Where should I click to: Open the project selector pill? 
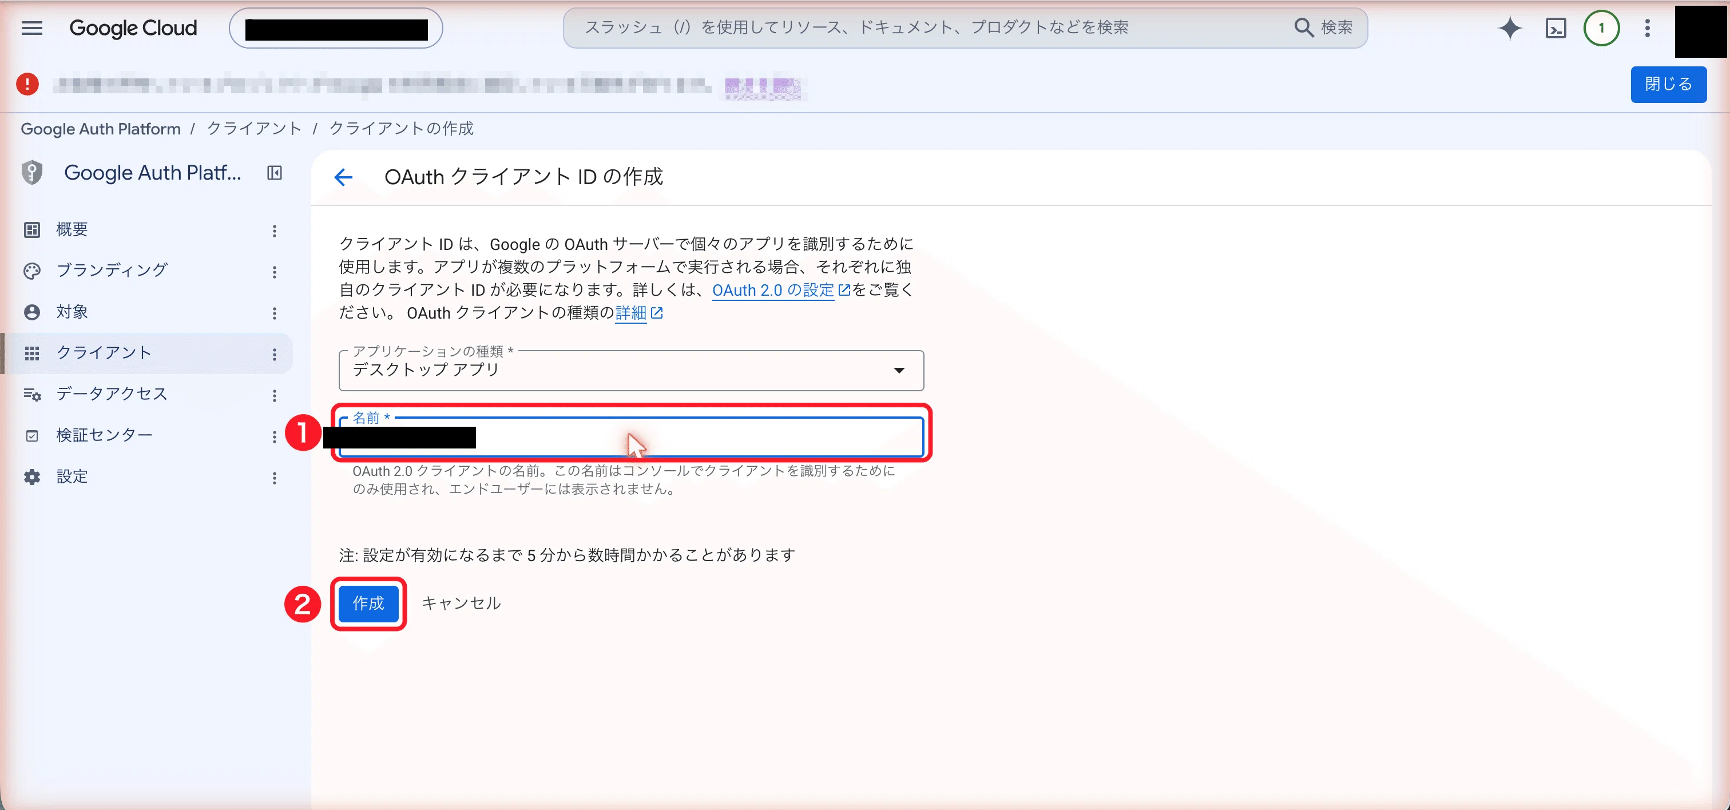(336, 28)
